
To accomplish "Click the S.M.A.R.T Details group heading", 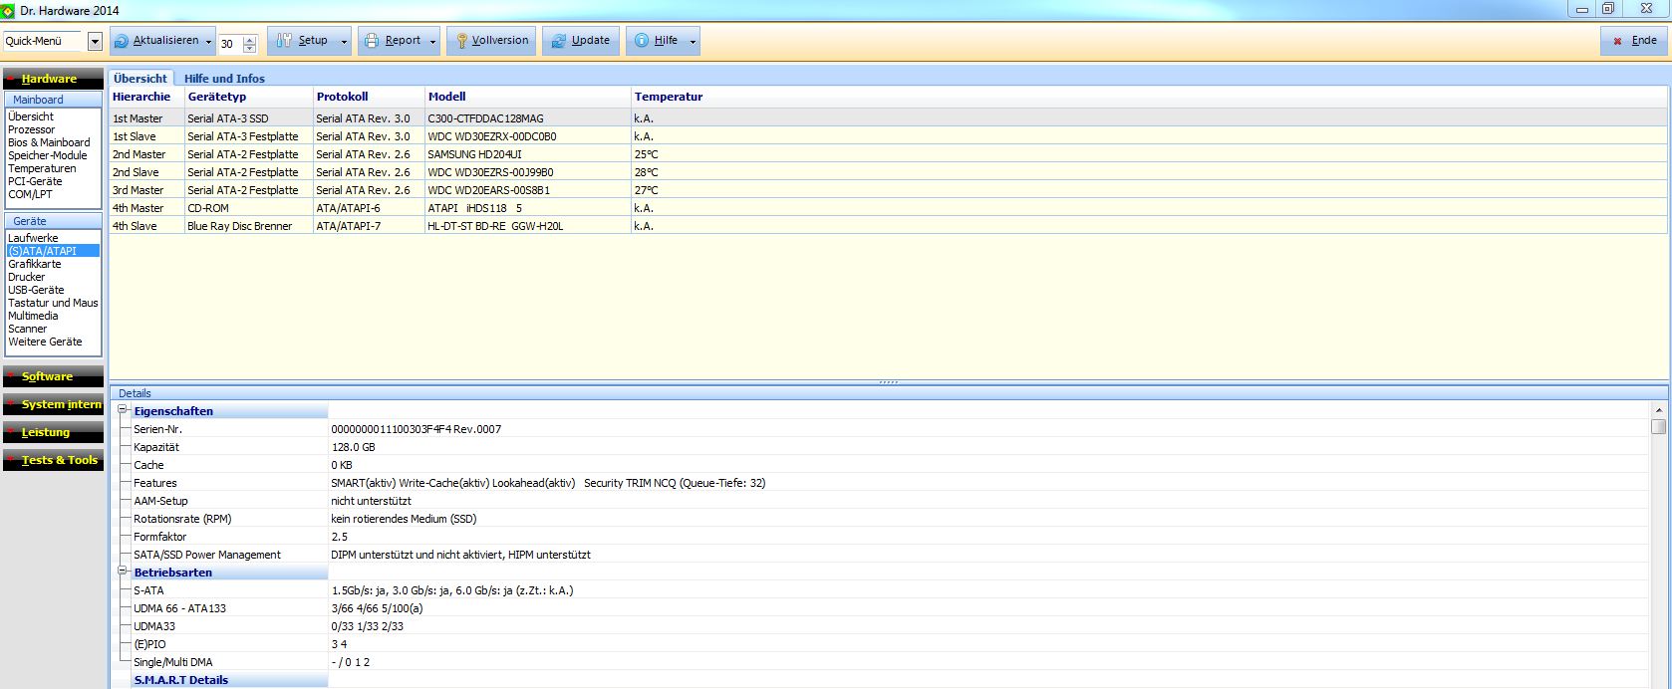I will pos(180,680).
